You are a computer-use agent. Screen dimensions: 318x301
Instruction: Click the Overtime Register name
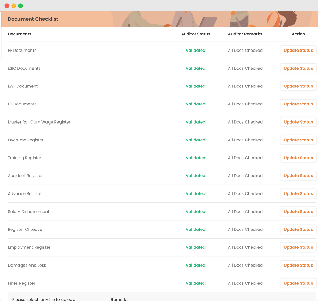click(26, 140)
